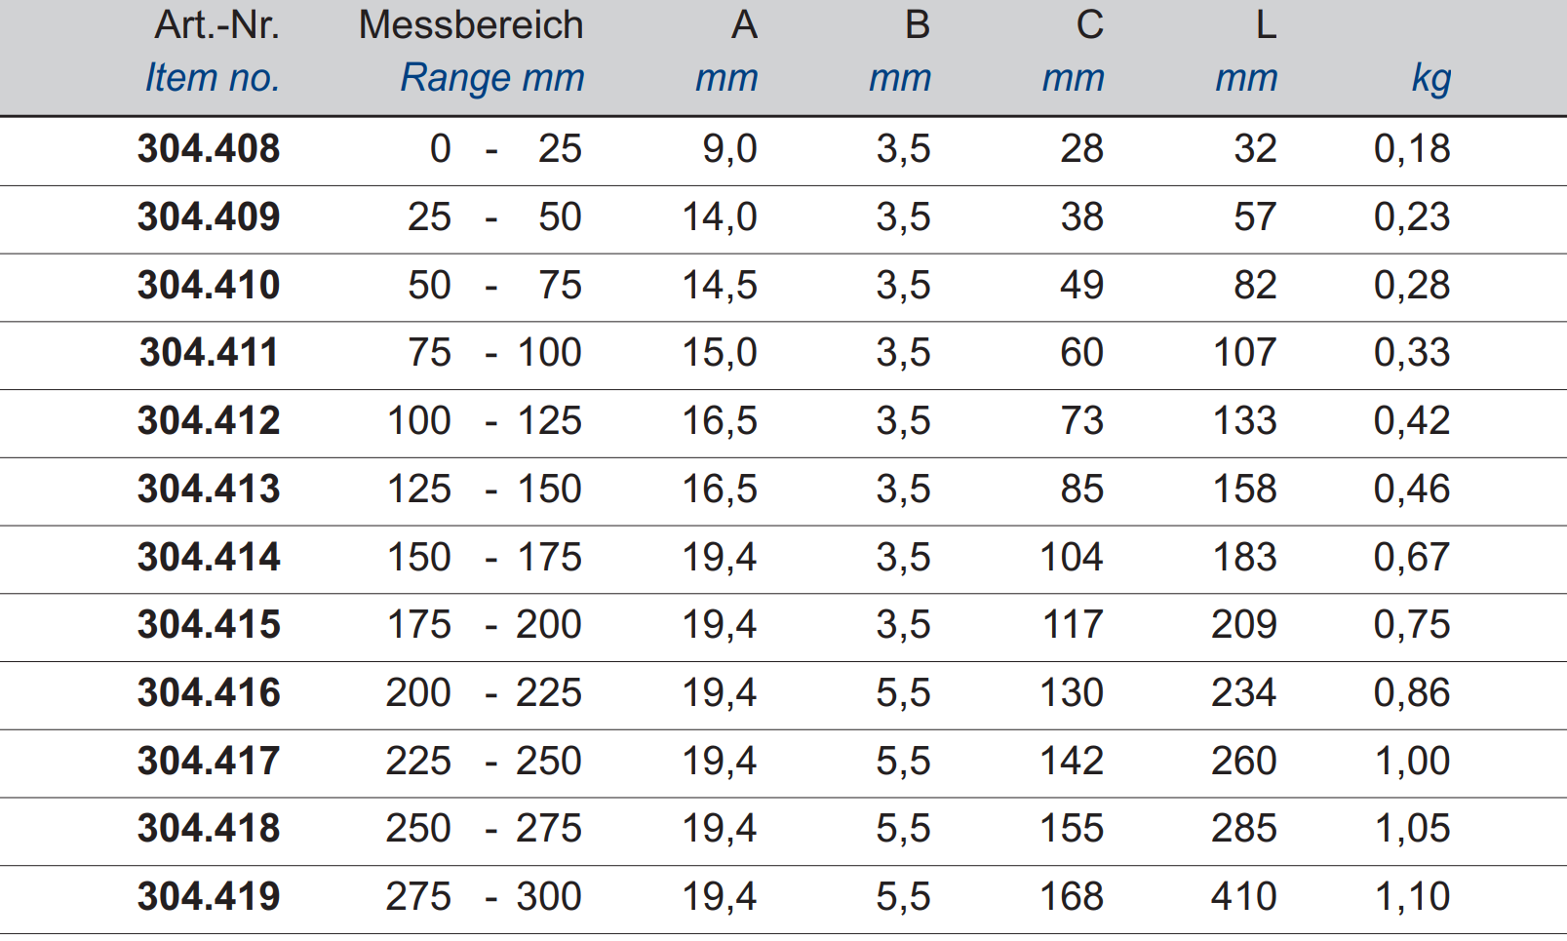Screen dimensions: 1567x941
Task: Select the A value 9,0
Action: [729, 149]
